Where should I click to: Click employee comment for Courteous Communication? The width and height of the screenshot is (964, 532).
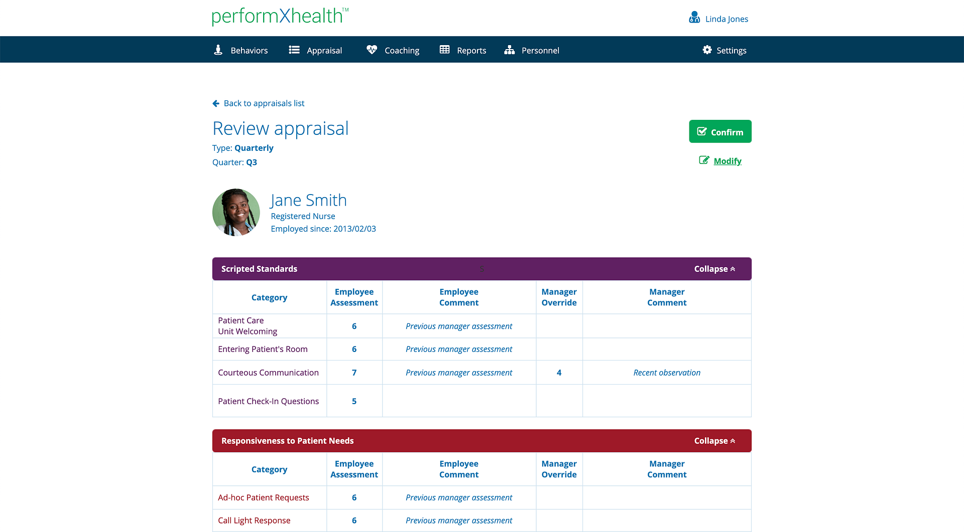click(x=459, y=373)
